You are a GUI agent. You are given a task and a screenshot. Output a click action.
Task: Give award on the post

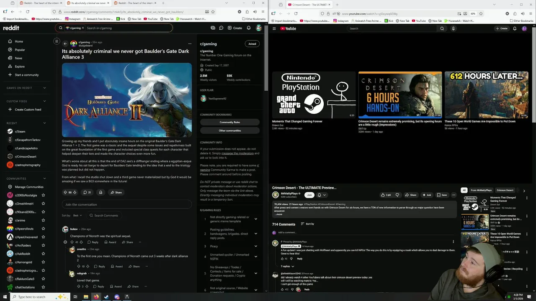point(100,192)
